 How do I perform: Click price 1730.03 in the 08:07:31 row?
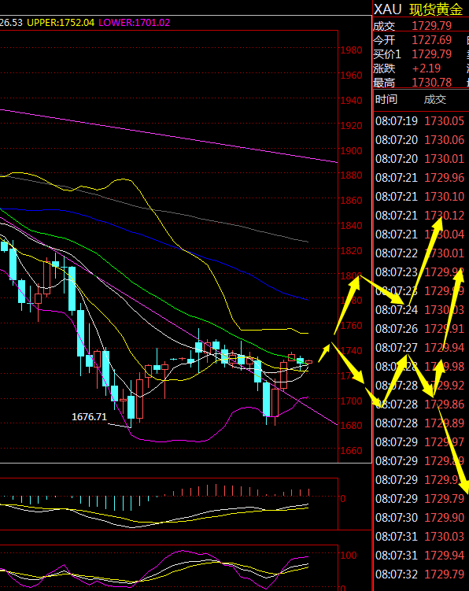pyautogui.click(x=445, y=537)
